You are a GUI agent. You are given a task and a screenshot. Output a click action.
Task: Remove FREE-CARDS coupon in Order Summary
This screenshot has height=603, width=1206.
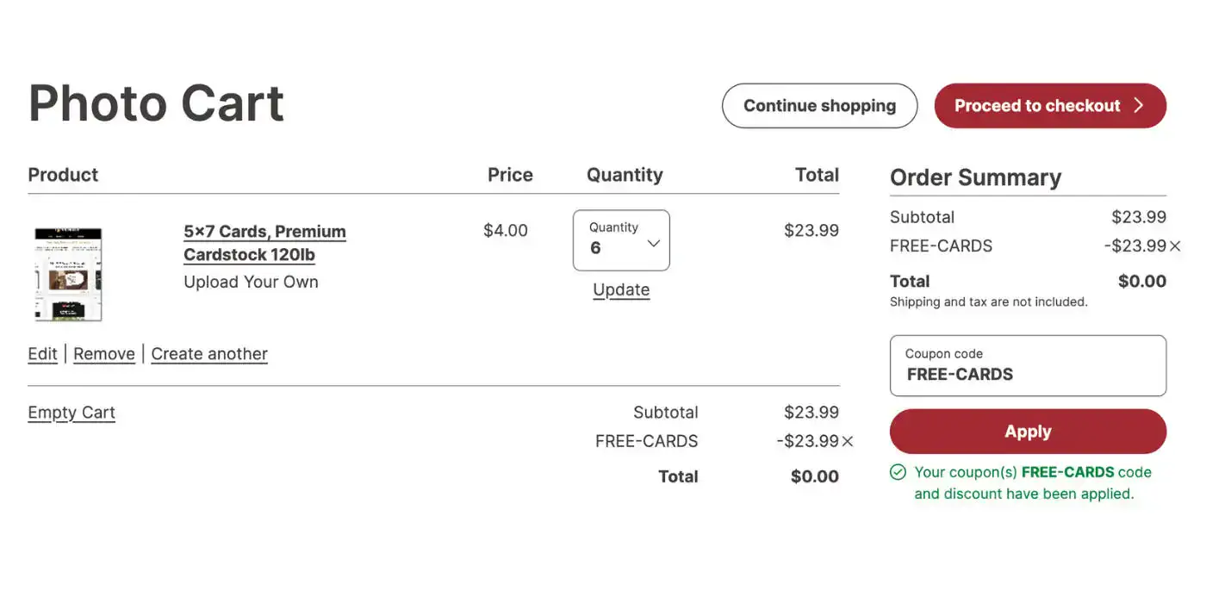click(1175, 246)
